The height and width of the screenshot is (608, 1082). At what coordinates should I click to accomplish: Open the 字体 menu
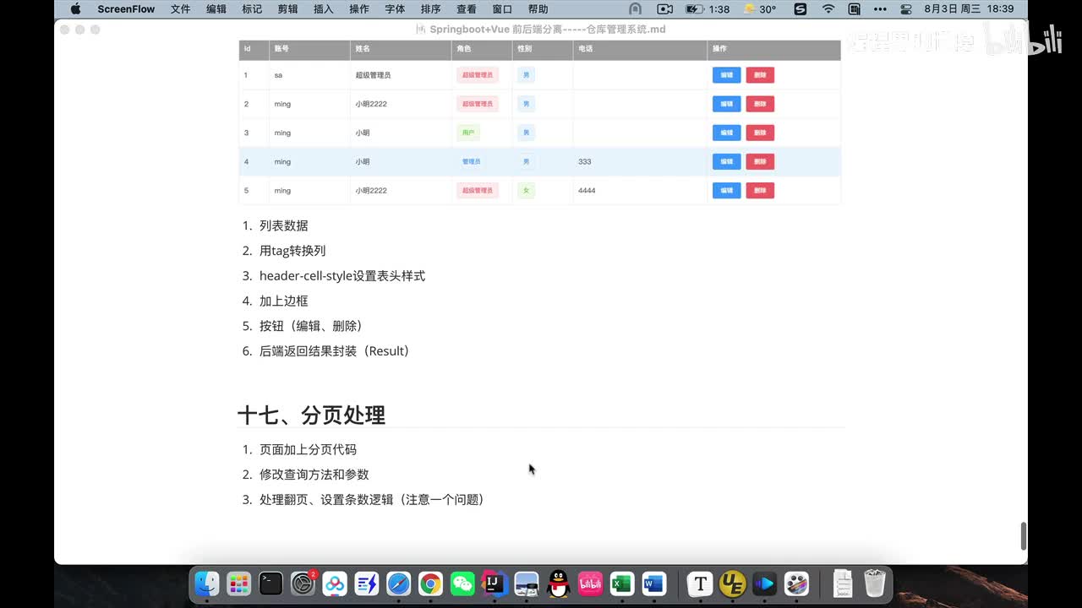tap(395, 9)
